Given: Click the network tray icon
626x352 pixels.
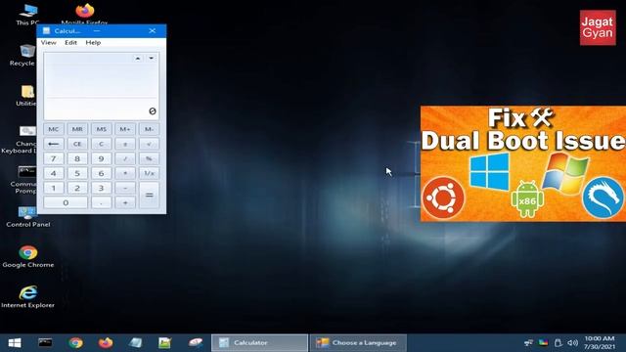Looking at the screenshot, I should 528,343.
